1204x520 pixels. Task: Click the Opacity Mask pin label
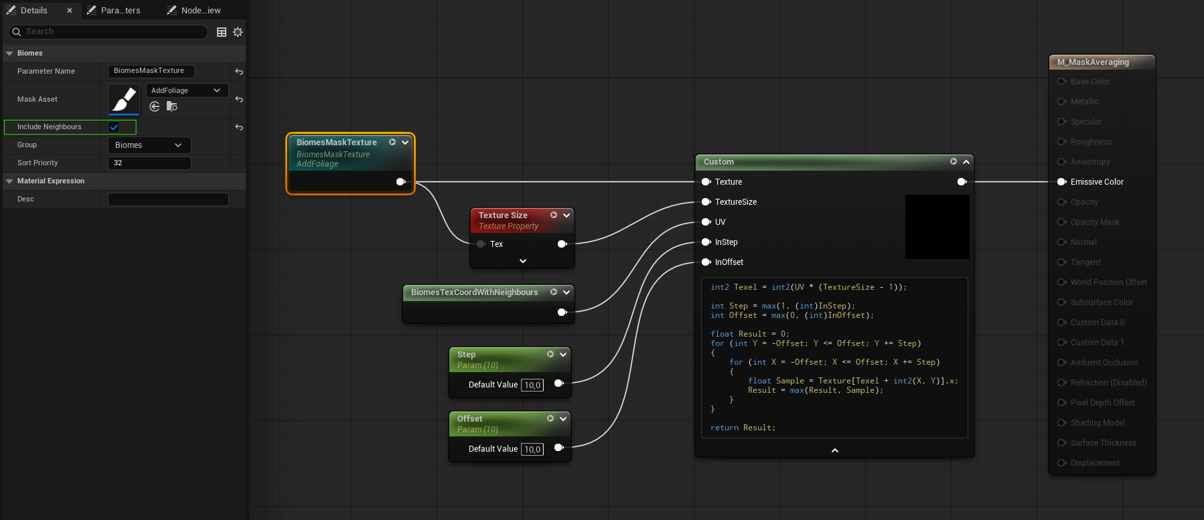(x=1095, y=222)
